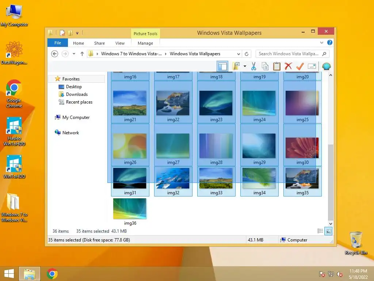The image size is (374, 281).
Task: Click the Action Center flag tray icon
Action: click(322, 274)
